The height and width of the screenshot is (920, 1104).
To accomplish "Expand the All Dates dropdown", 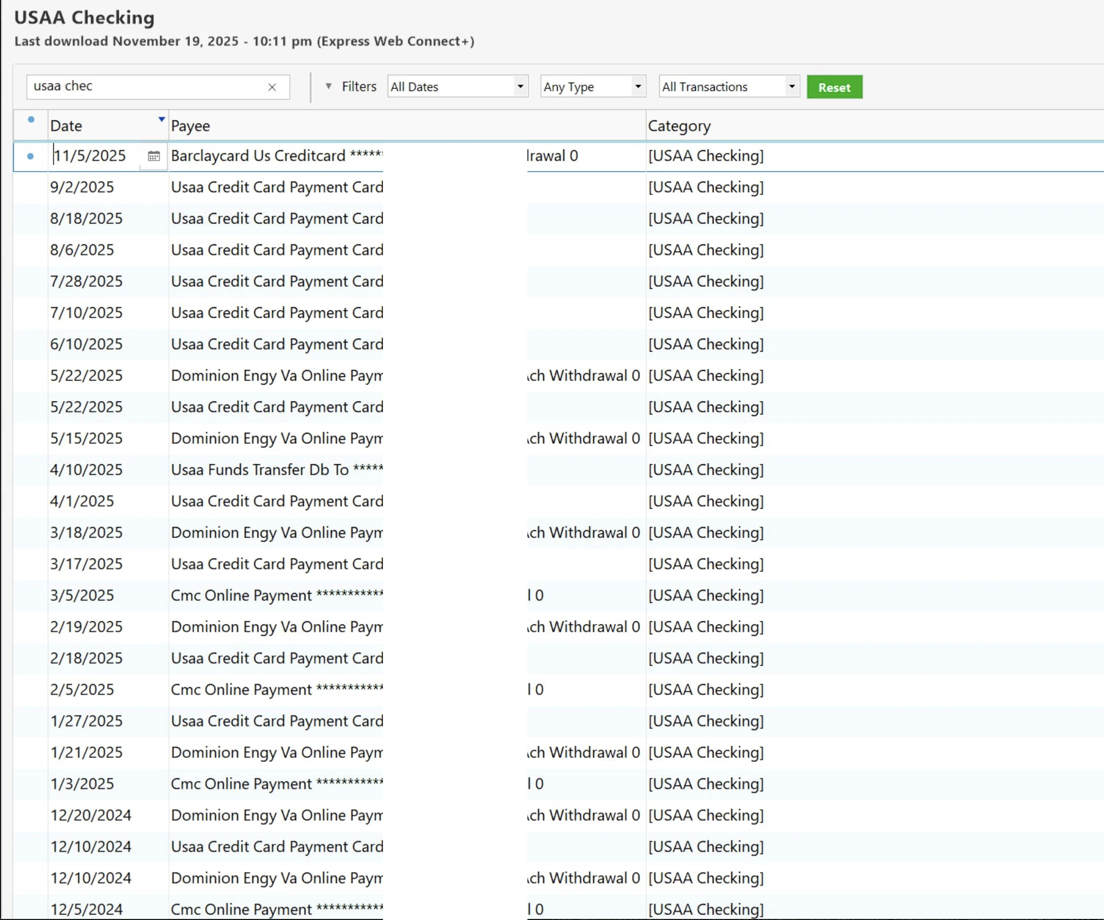I will [x=520, y=87].
